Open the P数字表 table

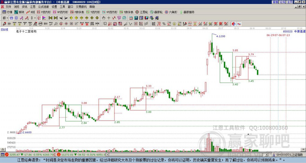pos(77,12)
